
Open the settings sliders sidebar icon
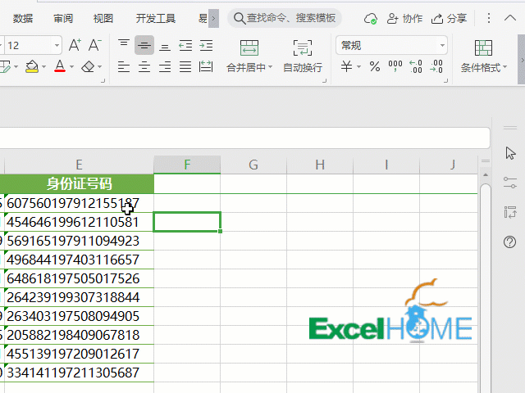(510, 183)
